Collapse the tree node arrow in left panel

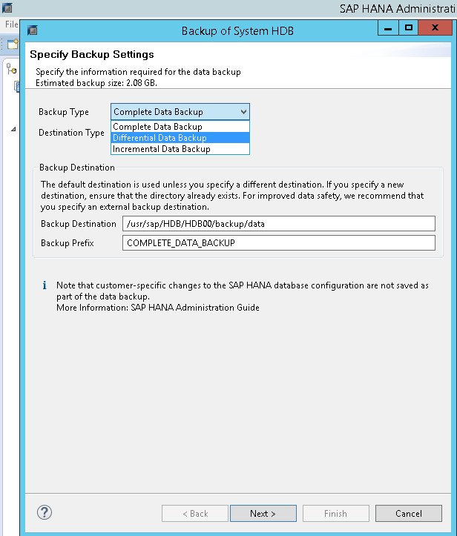click(13, 129)
